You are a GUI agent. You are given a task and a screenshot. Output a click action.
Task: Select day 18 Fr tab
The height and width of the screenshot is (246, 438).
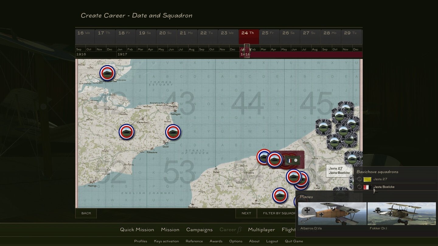pos(126,37)
